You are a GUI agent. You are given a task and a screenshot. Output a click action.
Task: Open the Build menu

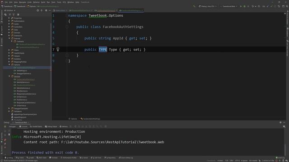pos(43,2)
